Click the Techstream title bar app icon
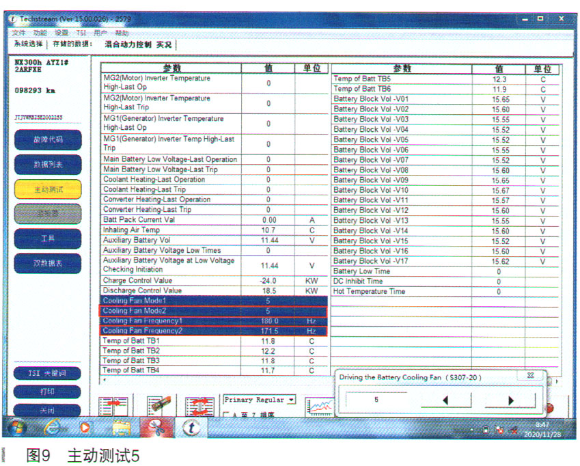 tap(12, 18)
